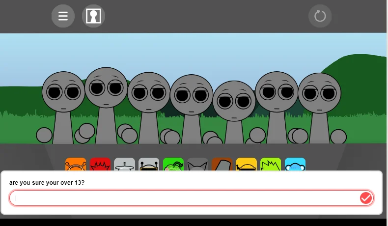Choose the beige robot antenna icon

pyautogui.click(x=149, y=164)
